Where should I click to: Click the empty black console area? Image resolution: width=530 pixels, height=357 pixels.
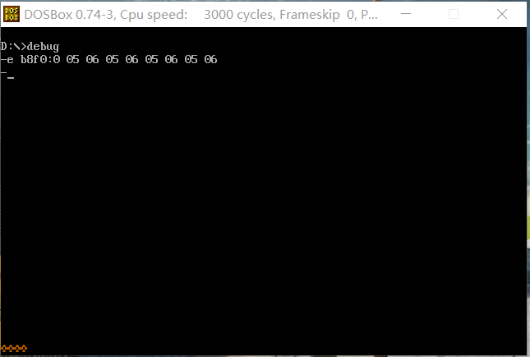(264, 209)
